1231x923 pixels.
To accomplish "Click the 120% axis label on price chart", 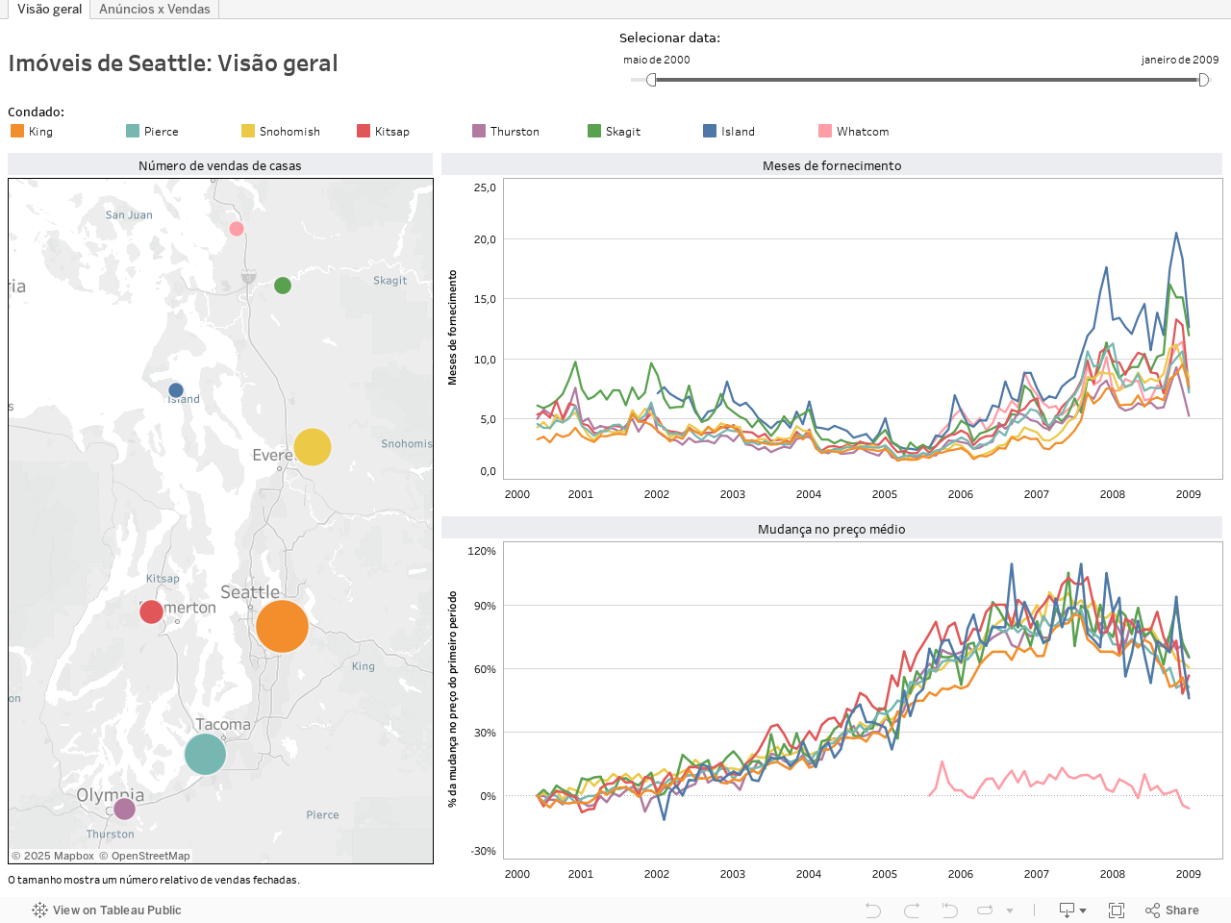I will [482, 551].
